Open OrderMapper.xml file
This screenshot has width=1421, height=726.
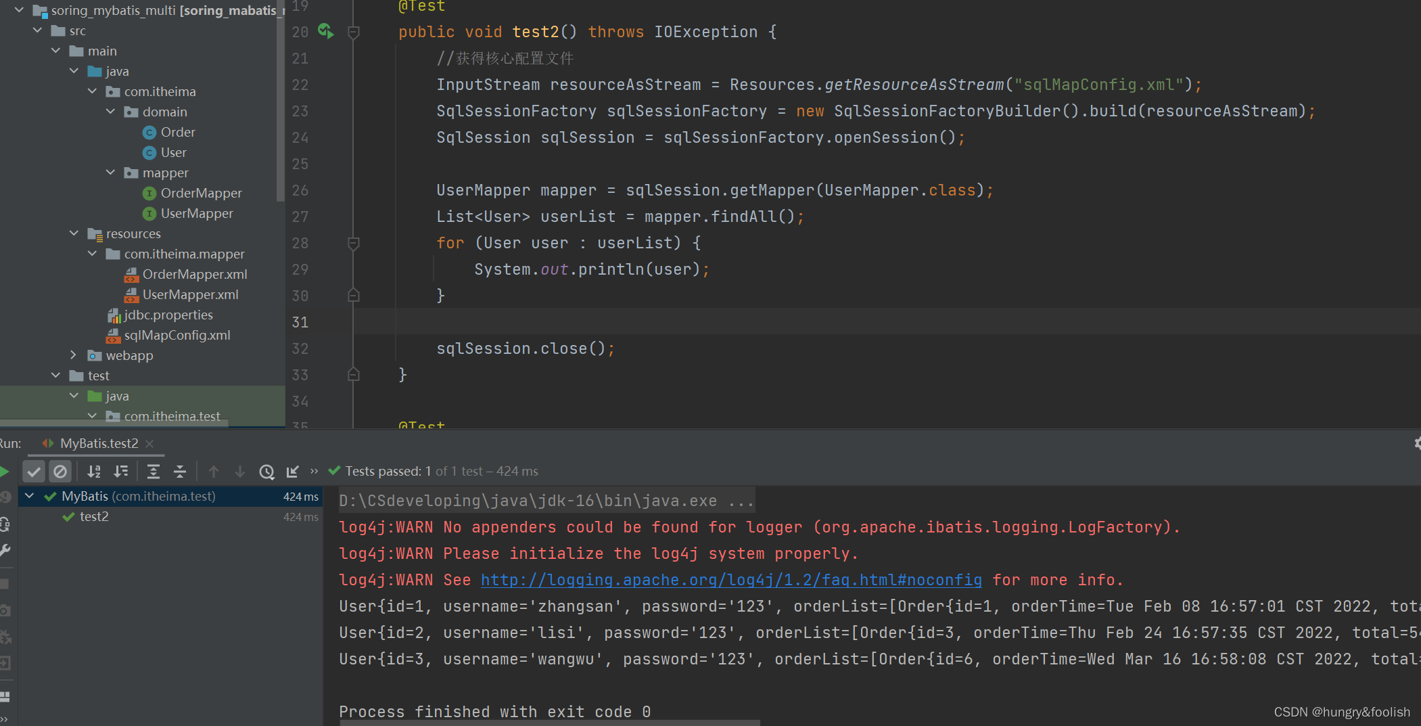(x=195, y=274)
